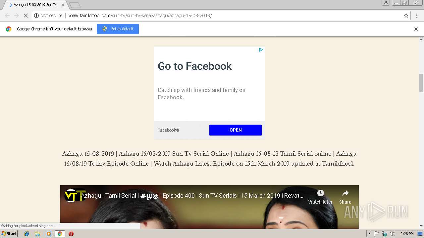Screen dimensions: 424x238
Task: Open the VT channel logo on video
Action: (72, 195)
